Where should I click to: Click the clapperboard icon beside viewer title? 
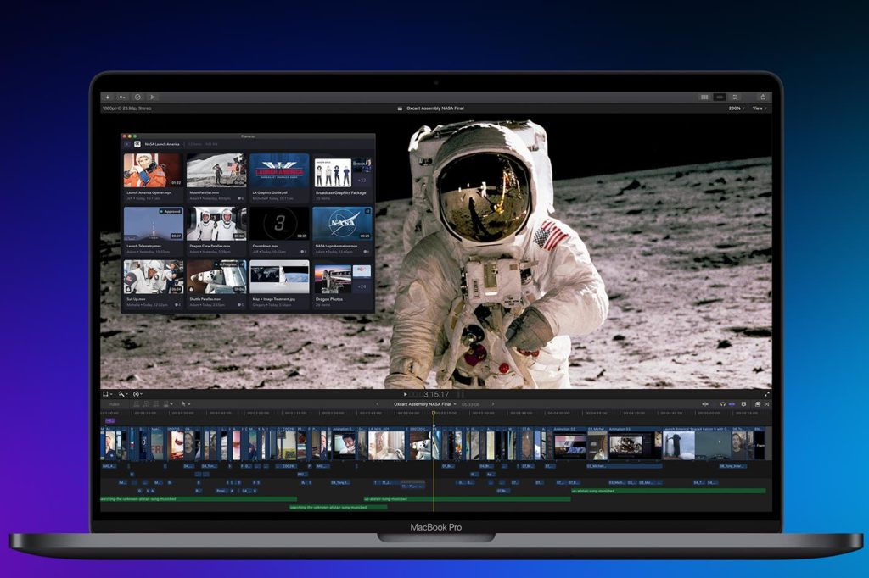(x=401, y=108)
